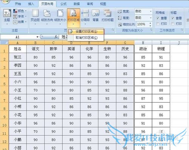
Task: Select row 6 header
Action: click(4, 90)
